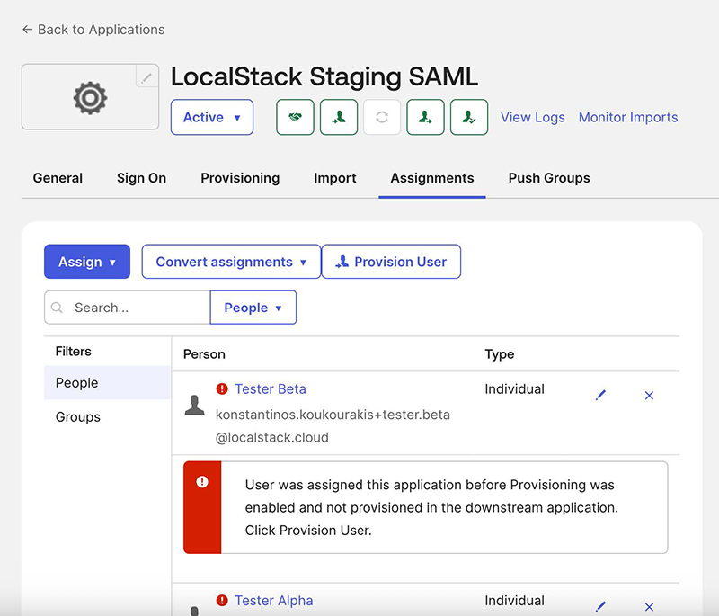Open the Active status dropdown
Viewport: 719px width, 616px height.
211,117
